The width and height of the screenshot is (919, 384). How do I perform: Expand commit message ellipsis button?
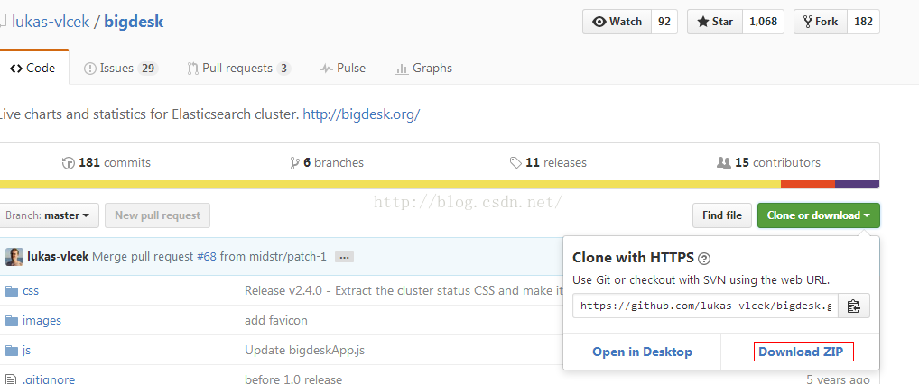[344, 257]
